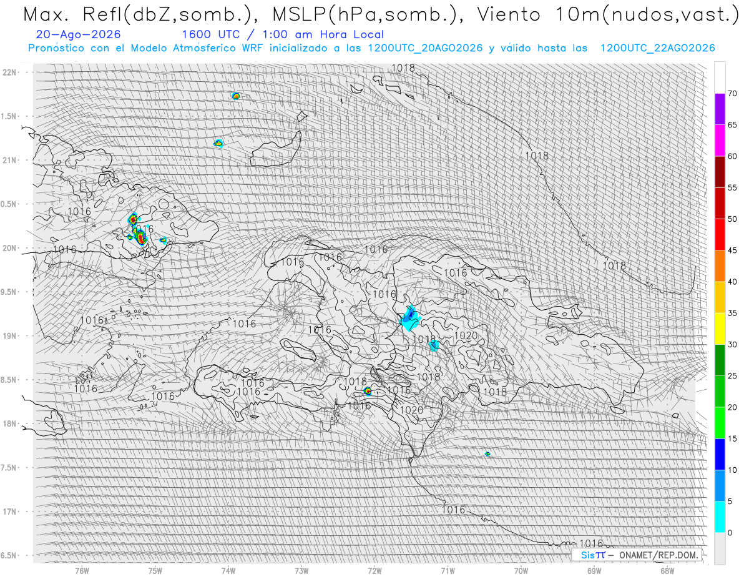
Task: Click the colorbar value label "0"
Action: click(730, 533)
